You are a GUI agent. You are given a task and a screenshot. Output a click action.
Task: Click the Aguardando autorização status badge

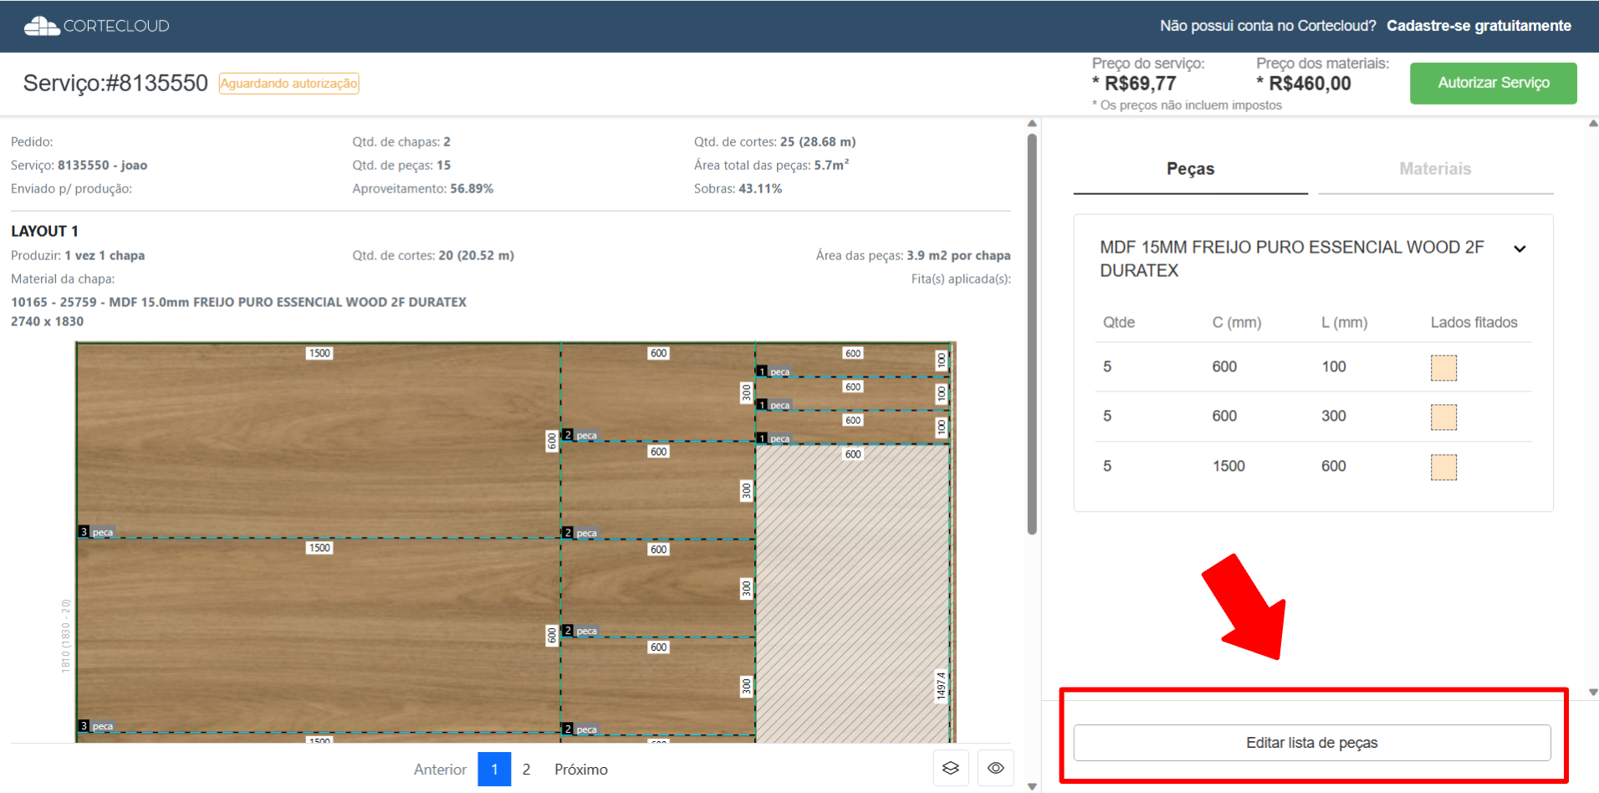coord(289,83)
